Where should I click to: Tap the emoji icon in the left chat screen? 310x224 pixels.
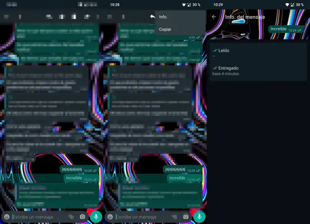point(6,216)
